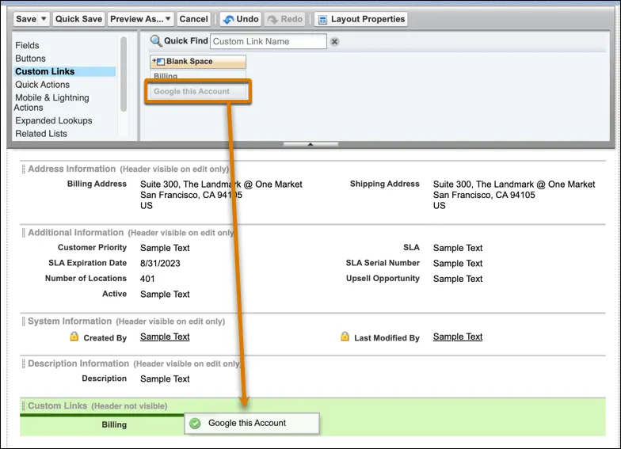Click Quick Save button

78,19
